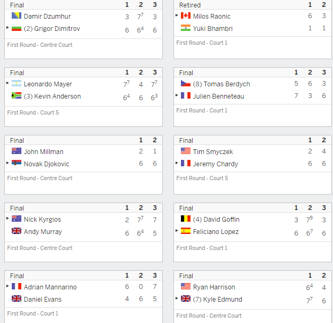Image resolution: width=333 pixels, height=323 pixels.
Task: Click the Belgium flag next to David Goffin
Action: click(186, 219)
